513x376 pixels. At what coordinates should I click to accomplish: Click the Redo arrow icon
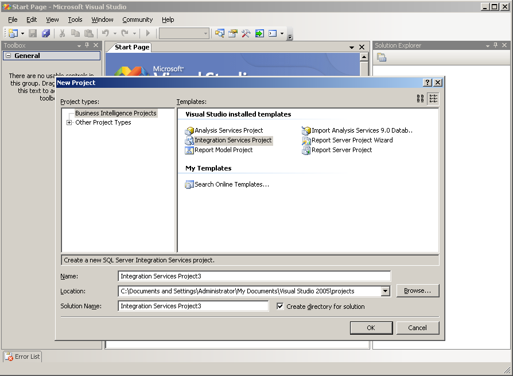(x=125, y=33)
